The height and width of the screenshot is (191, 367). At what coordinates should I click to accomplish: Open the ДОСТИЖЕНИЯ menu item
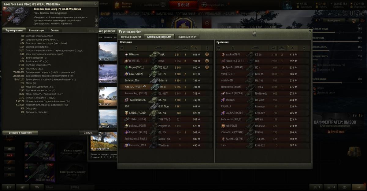pos(185,14)
